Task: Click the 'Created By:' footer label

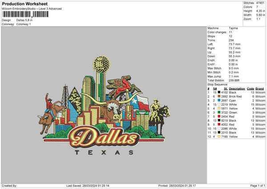Action: (9, 185)
